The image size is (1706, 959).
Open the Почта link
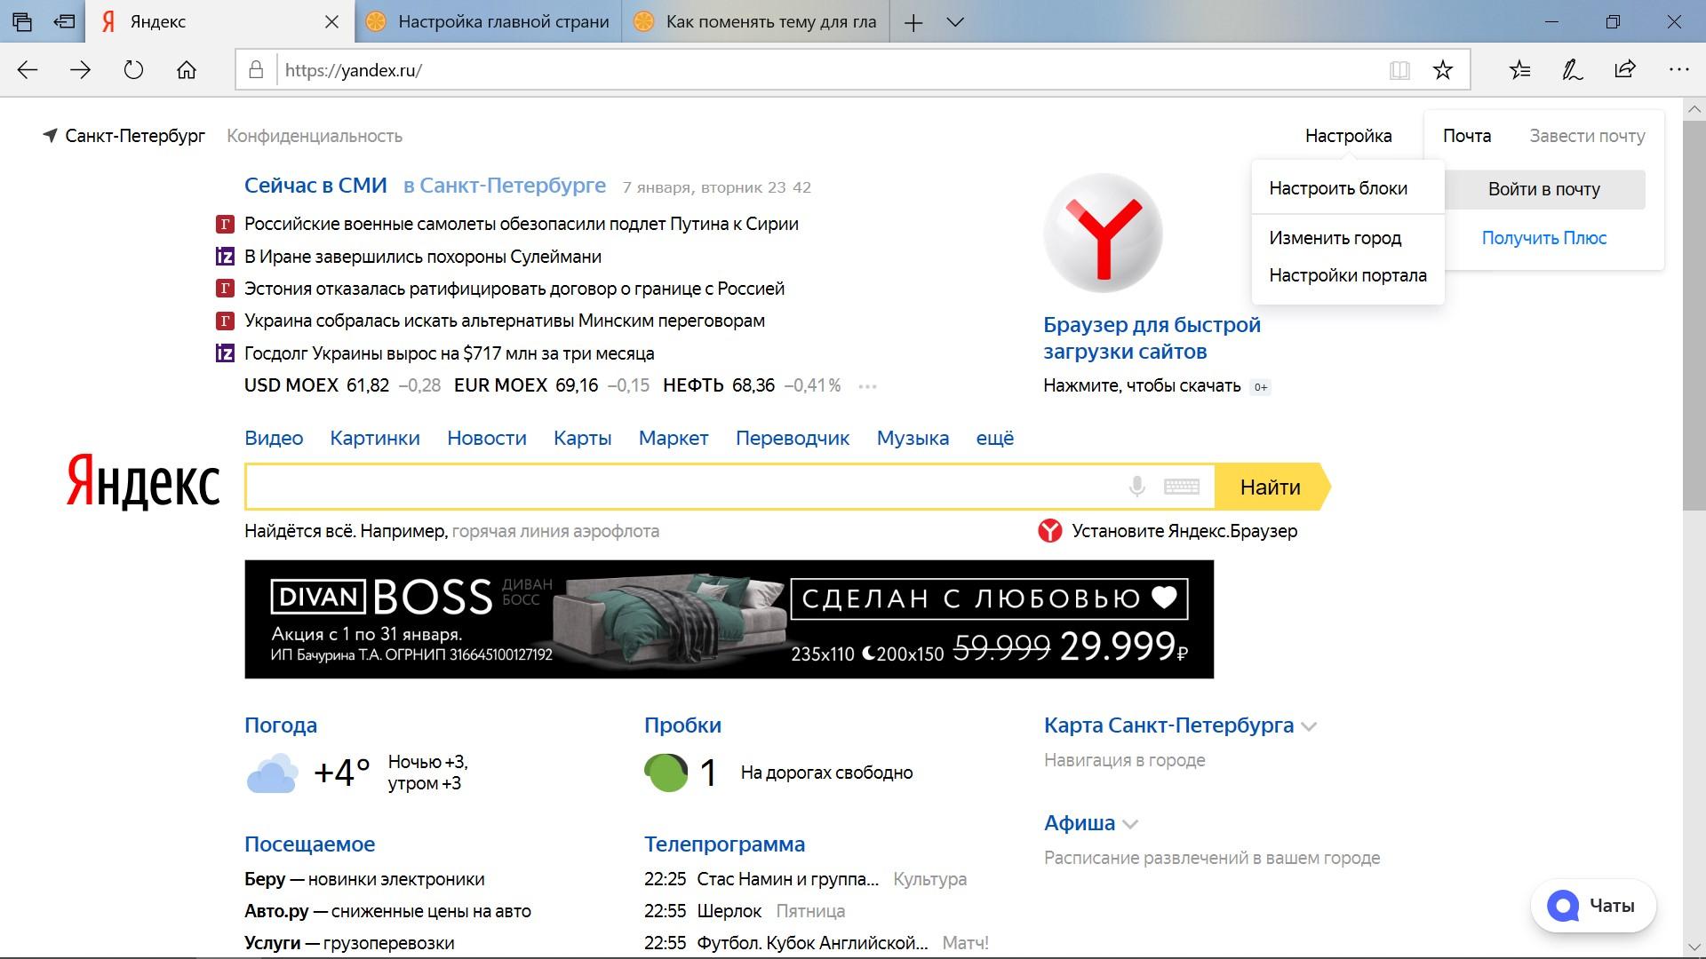point(1467,136)
